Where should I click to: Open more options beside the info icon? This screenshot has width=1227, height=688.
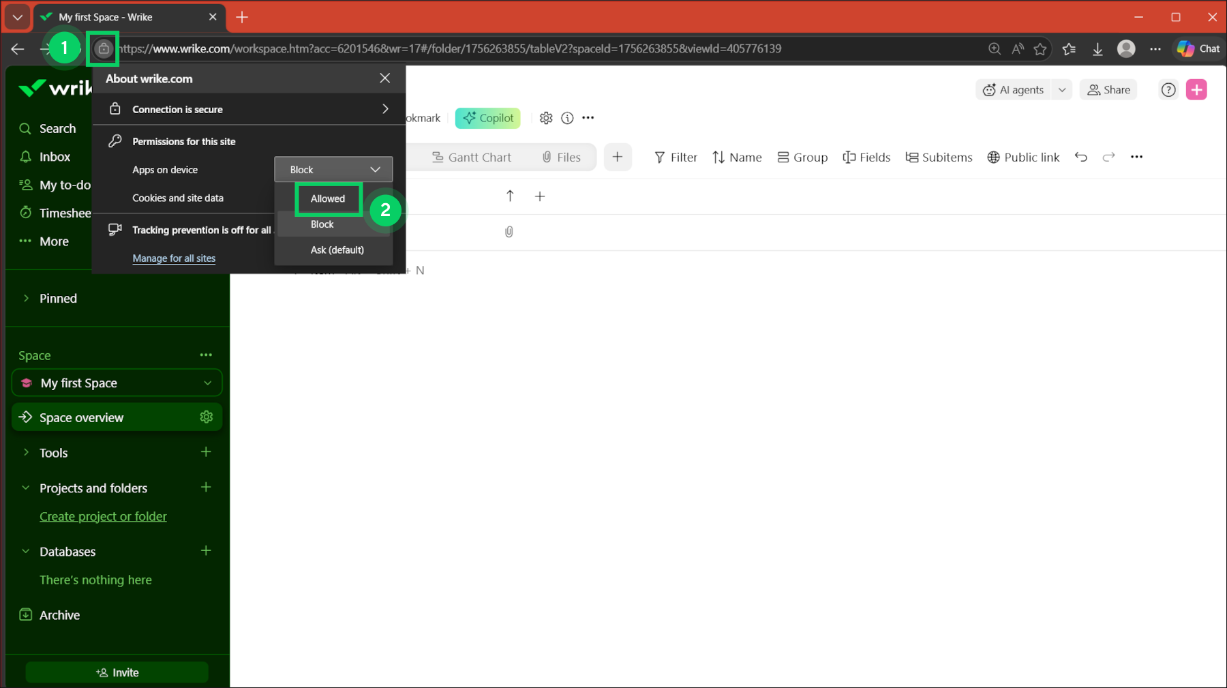coord(588,118)
